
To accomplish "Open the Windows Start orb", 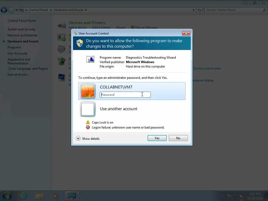I will pyautogui.click(x=7, y=196).
